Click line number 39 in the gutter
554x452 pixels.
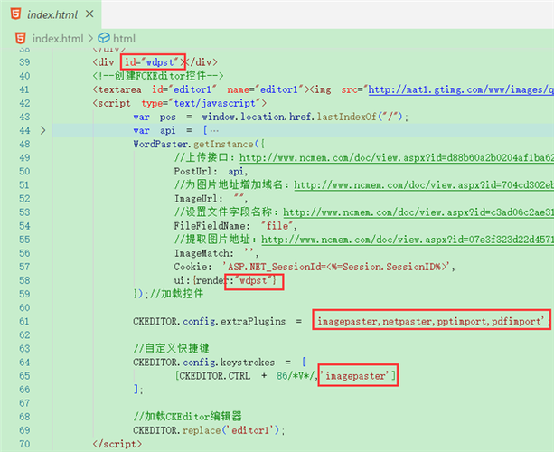[x=23, y=61]
